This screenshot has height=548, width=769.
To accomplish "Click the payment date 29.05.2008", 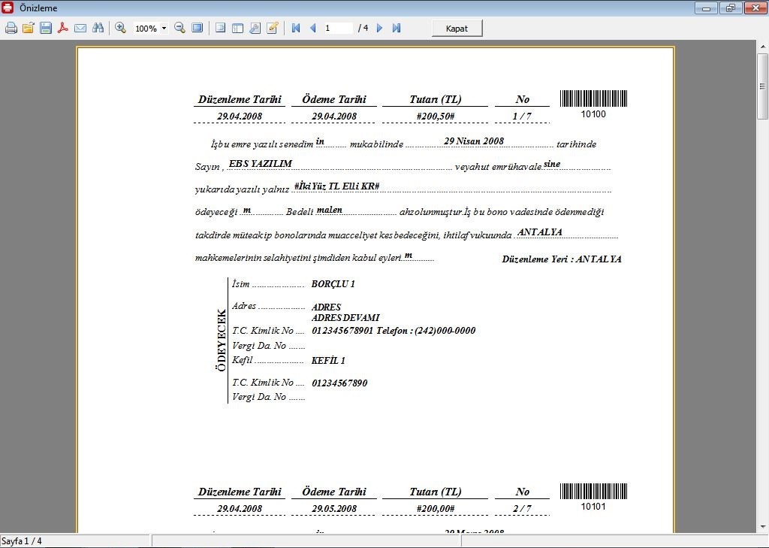I will pos(334,509).
